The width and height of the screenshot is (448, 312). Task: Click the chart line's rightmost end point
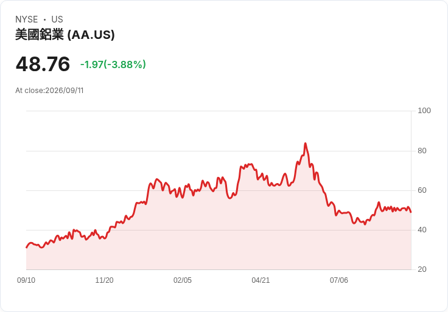coord(411,212)
